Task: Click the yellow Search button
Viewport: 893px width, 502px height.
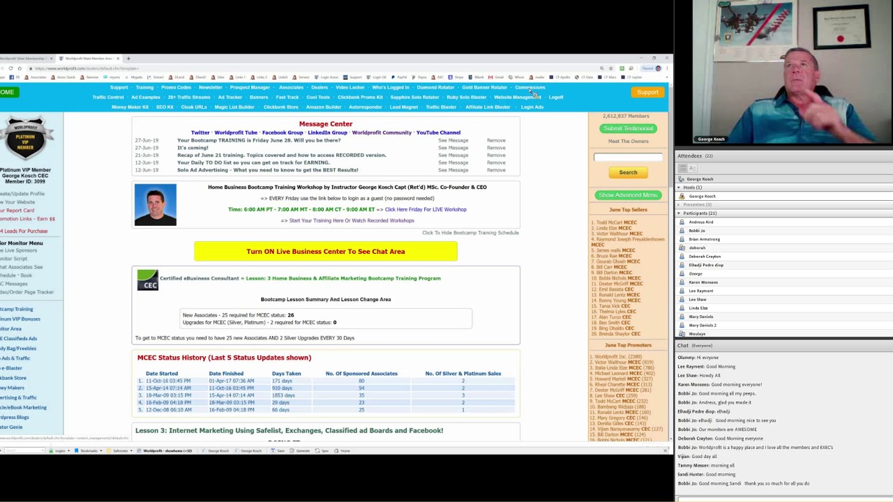Action: [x=628, y=172]
